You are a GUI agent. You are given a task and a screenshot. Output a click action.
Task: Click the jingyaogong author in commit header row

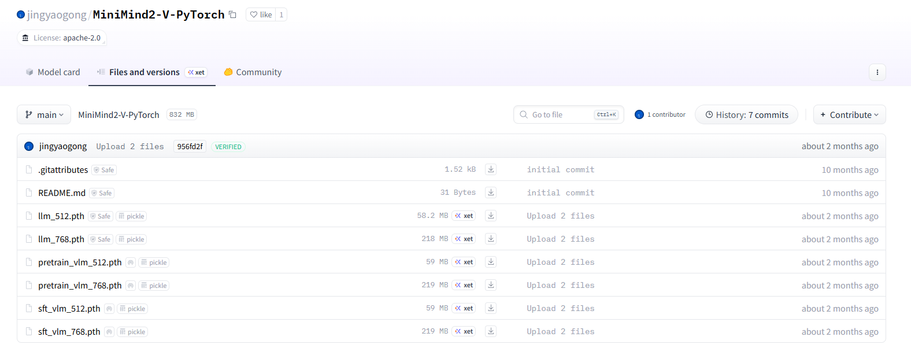63,146
